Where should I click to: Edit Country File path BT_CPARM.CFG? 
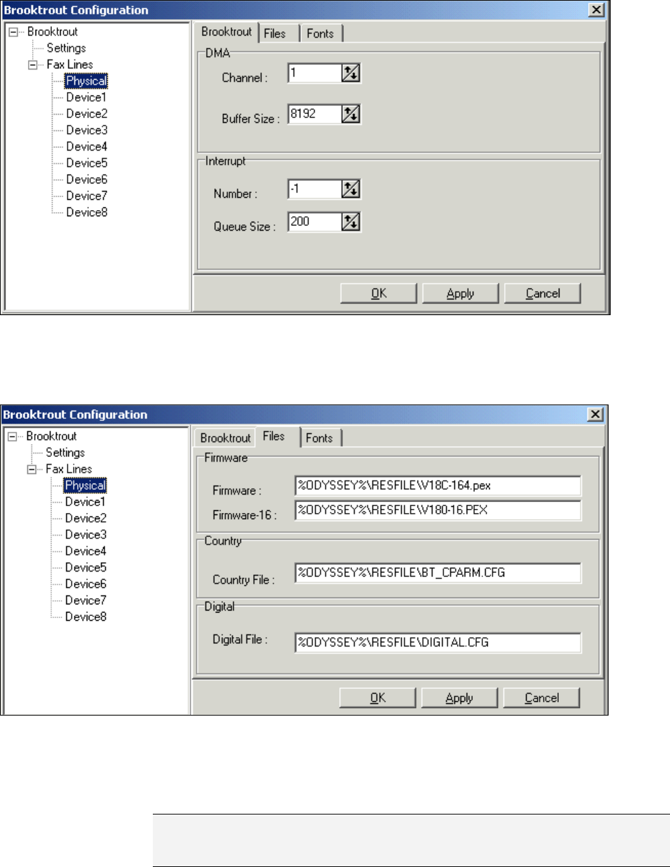438,573
